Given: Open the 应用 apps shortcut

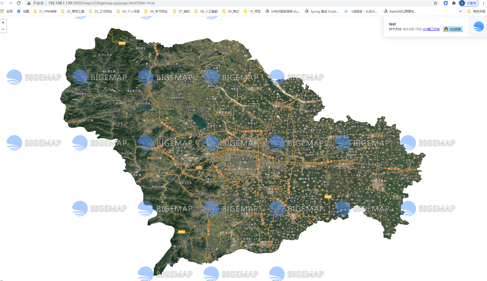Looking at the screenshot, I should 7,11.
